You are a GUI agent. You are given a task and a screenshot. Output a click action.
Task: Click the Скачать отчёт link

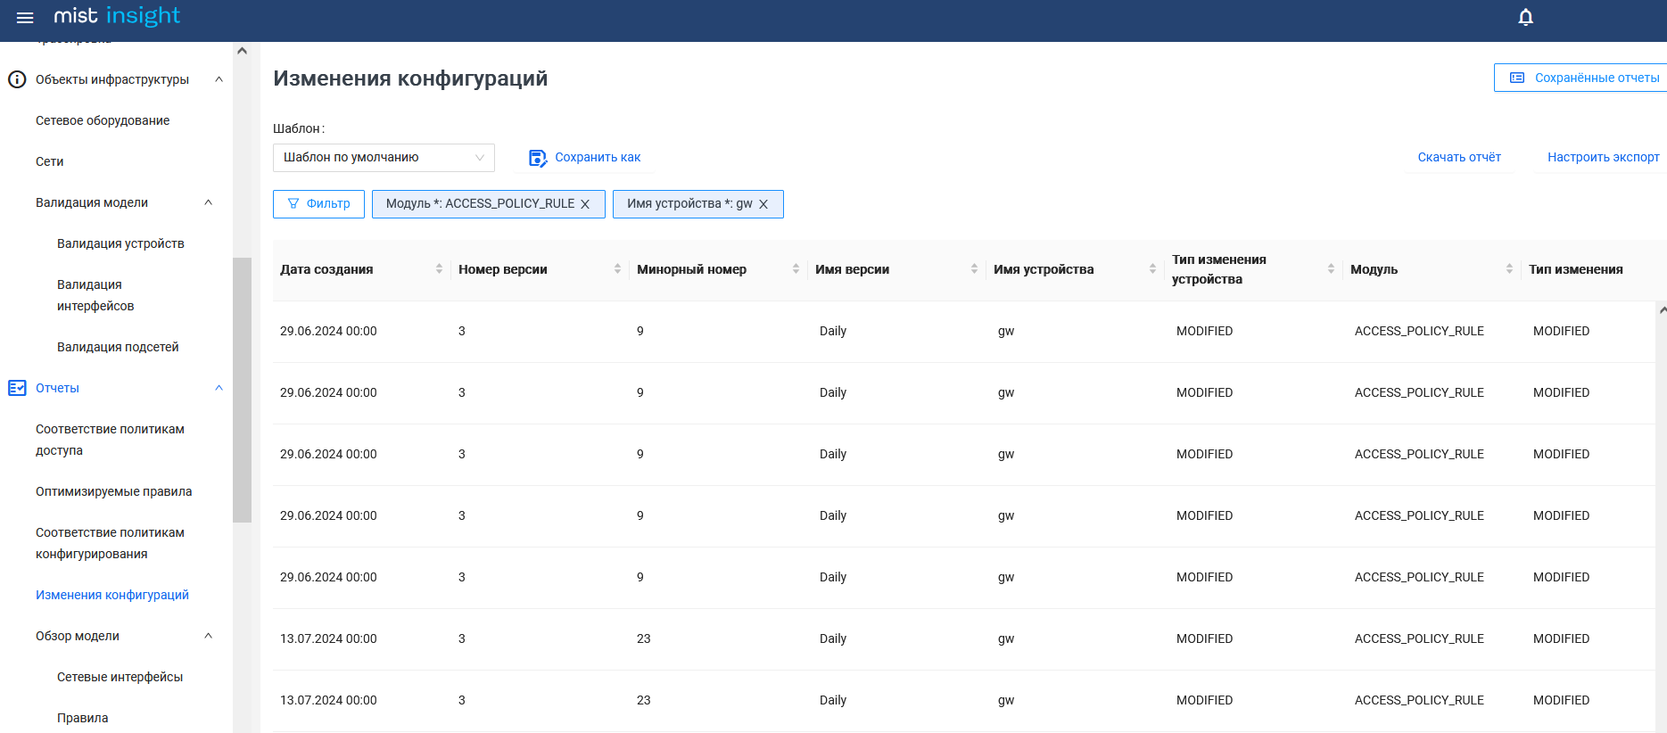(x=1459, y=157)
